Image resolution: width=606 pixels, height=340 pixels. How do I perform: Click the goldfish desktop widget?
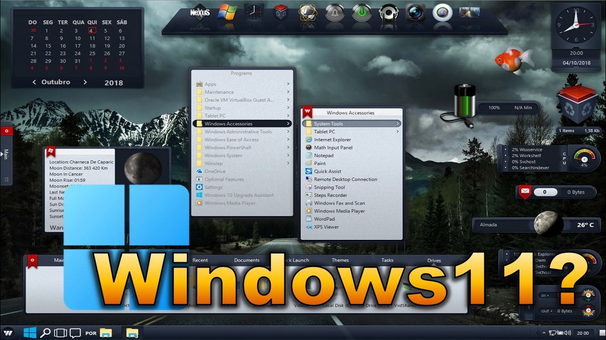[514, 59]
